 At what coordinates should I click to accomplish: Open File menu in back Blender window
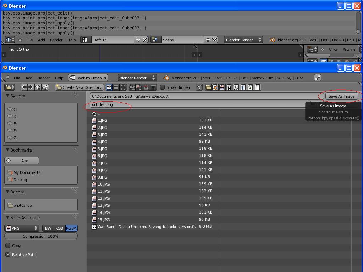[x=29, y=40]
